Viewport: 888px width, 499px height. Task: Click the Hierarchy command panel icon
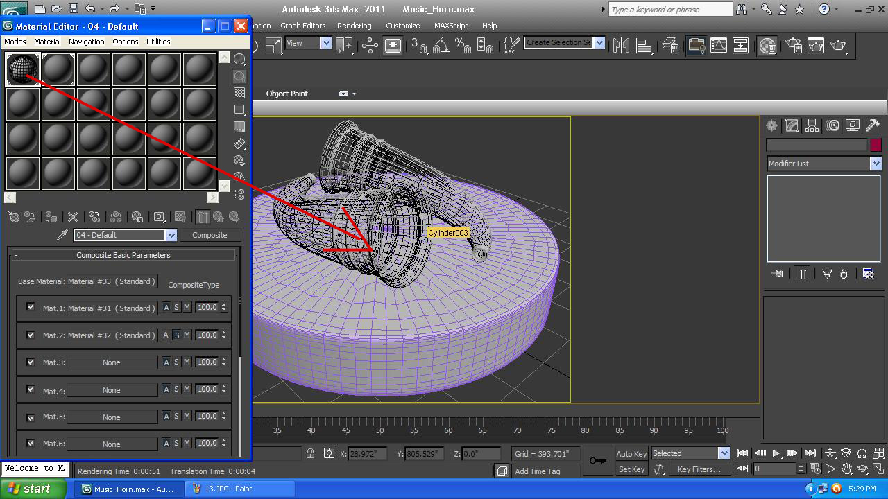point(812,125)
